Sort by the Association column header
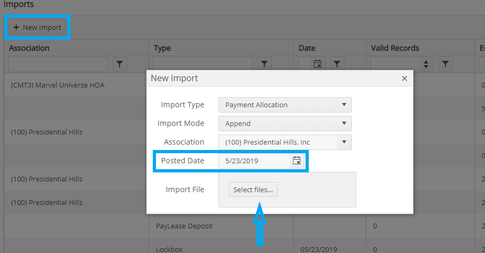This screenshot has height=253, width=485. [29, 48]
